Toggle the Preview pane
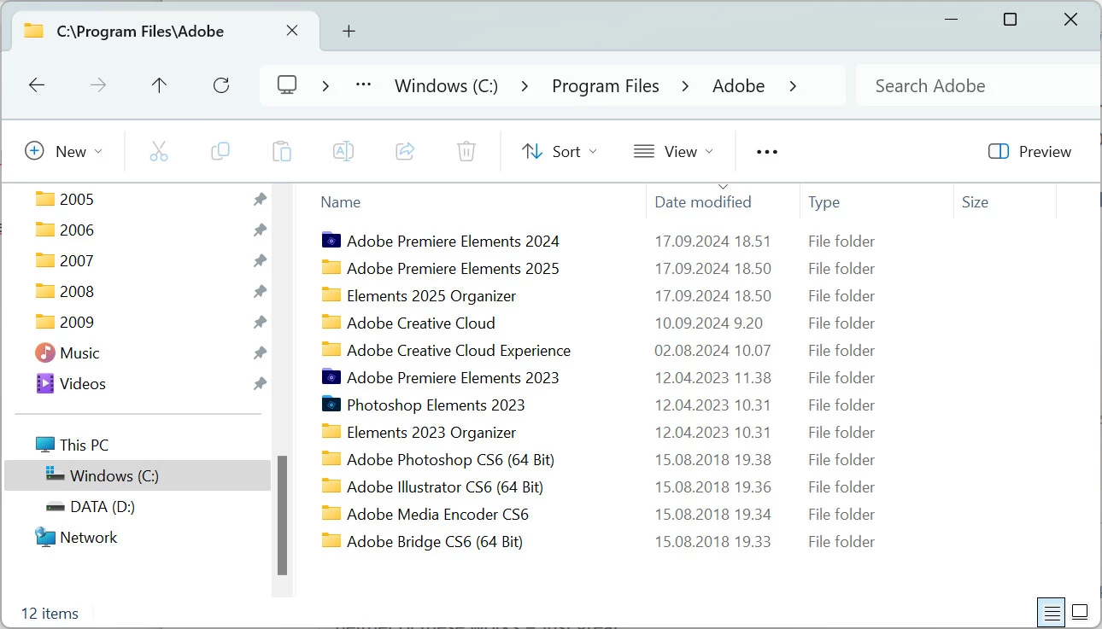The height and width of the screenshot is (629, 1102). [x=1029, y=151]
